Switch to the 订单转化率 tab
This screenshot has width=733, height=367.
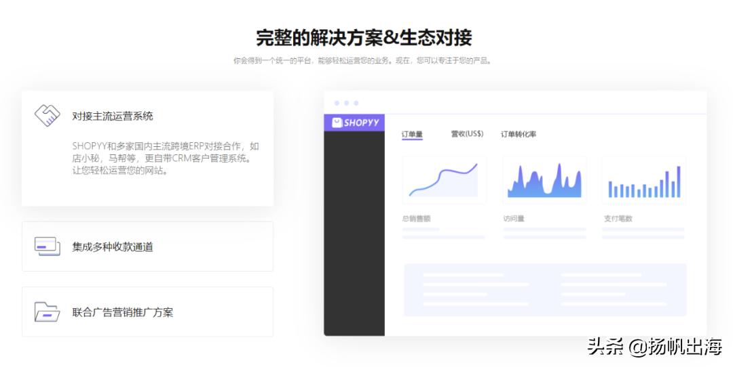(x=519, y=134)
